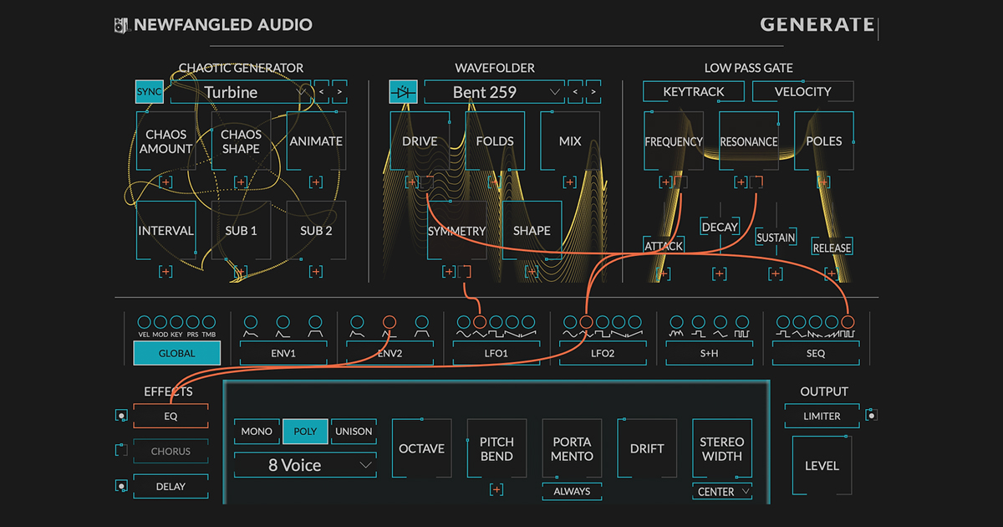The image size is (1003, 527).
Task: Toggle the bypass dot next to LIMITER
Action: (x=872, y=416)
